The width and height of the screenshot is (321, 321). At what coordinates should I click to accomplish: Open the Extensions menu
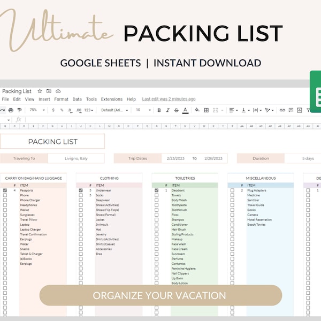pyautogui.click(x=112, y=99)
